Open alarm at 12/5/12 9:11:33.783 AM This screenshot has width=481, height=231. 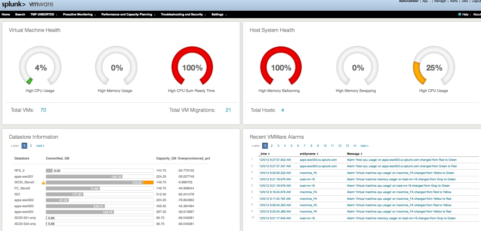[x=275, y=199]
